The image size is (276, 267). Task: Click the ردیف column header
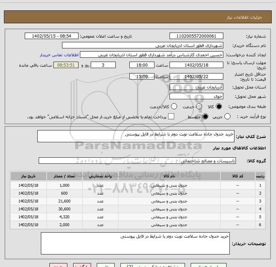coord(260,176)
